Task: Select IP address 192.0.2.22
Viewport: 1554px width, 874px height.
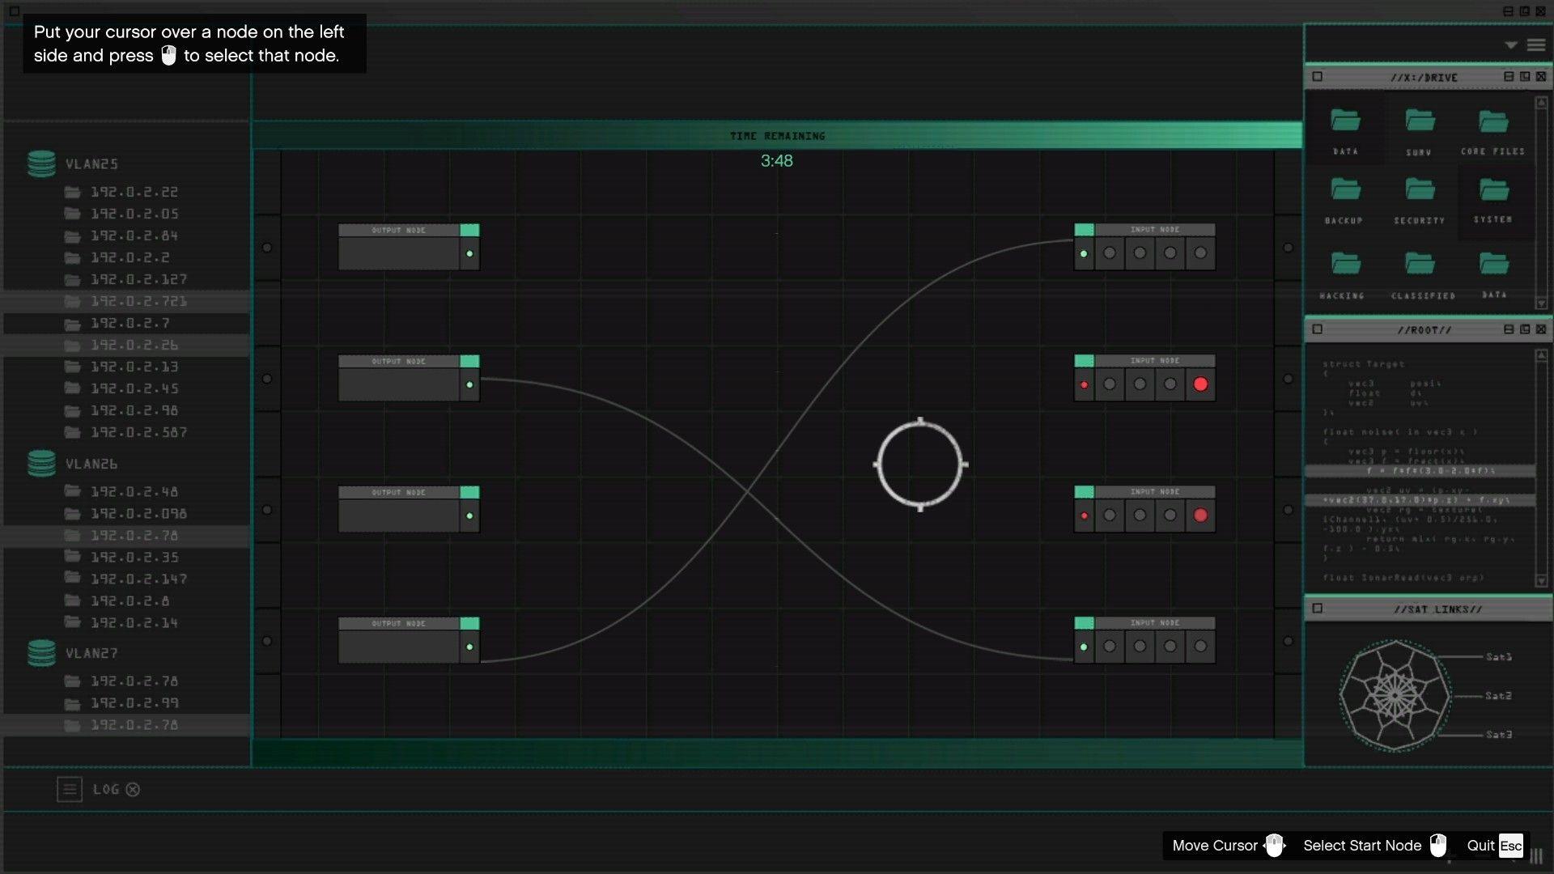Action: (x=134, y=192)
